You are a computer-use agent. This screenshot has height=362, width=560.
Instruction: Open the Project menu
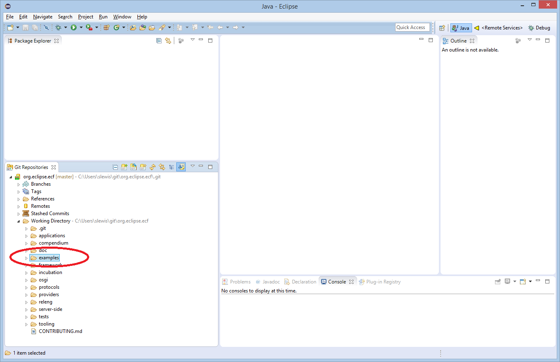click(85, 17)
